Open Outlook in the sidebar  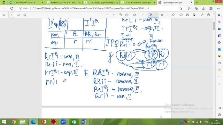tap(219, 49)
